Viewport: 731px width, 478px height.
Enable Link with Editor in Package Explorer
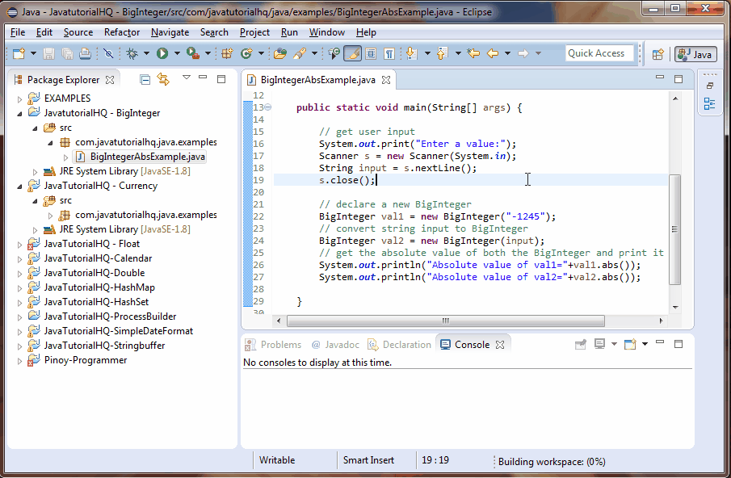pos(163,79)
